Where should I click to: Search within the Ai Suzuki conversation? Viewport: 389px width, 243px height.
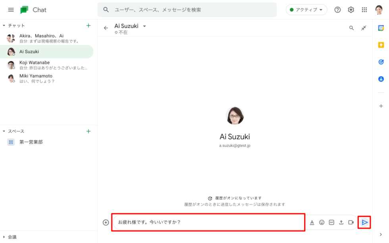351,28
